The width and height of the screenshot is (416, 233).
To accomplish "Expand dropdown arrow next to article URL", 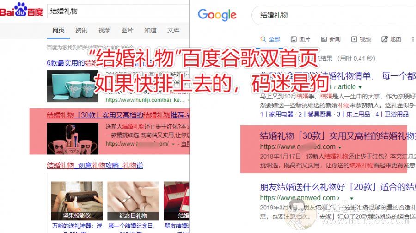I will [360, 87].
